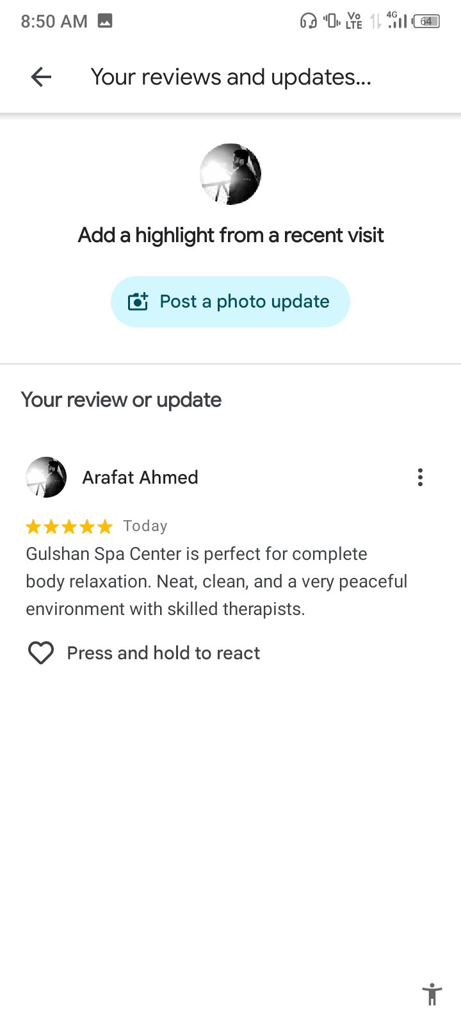Tap the heart icon to react
461x1025 pixels.
pos(41,653)
